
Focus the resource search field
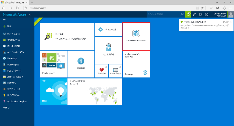point(163,14)
